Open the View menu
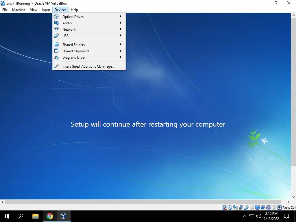Viewport: 296px width, 222px height. 34,10
